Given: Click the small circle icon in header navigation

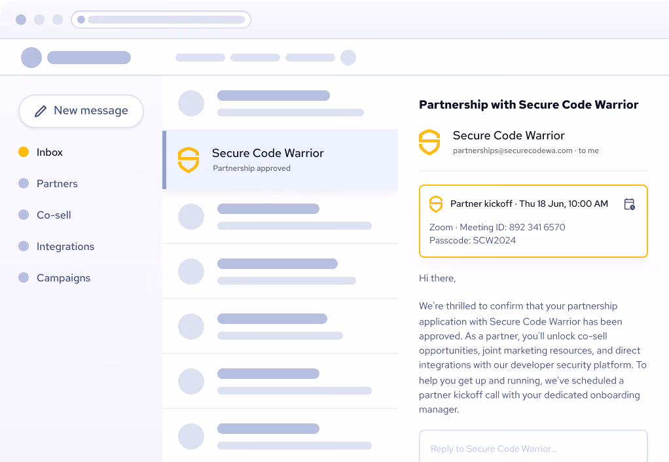Looking at the screenshot, I should click(348, 58).
